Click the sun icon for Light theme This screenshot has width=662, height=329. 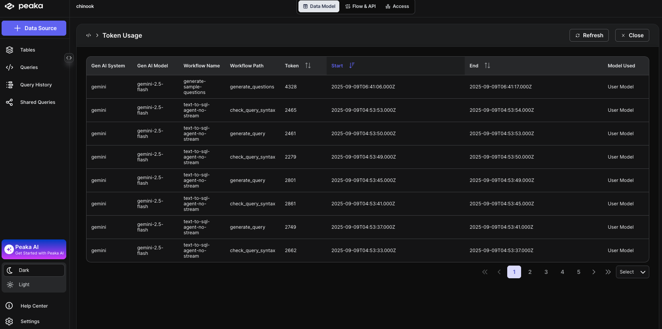tap(10, 285)
